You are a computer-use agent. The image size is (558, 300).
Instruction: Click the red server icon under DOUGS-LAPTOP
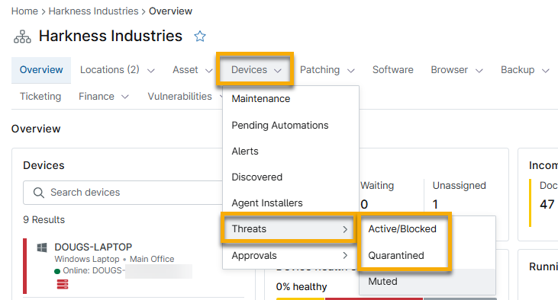coord(63,284)
